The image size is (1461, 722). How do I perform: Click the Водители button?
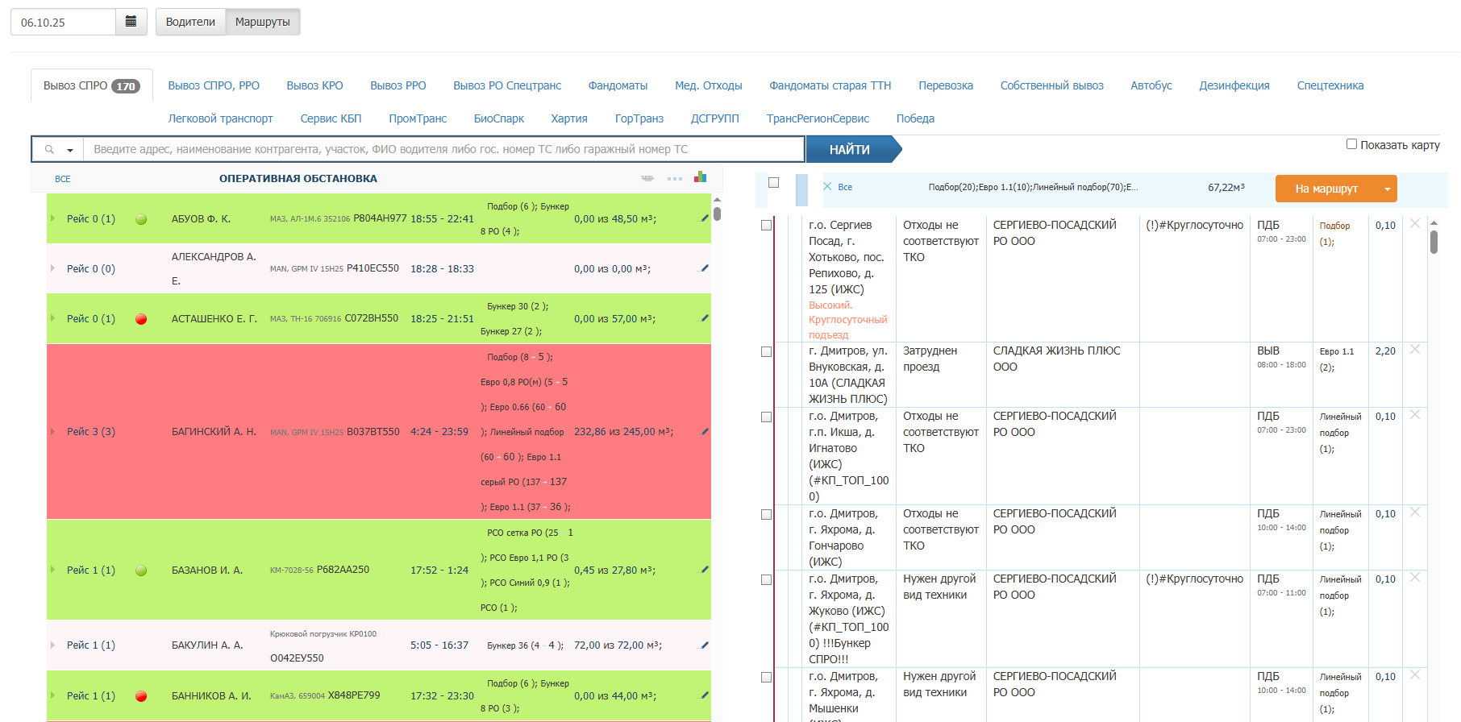pos(190,22)
